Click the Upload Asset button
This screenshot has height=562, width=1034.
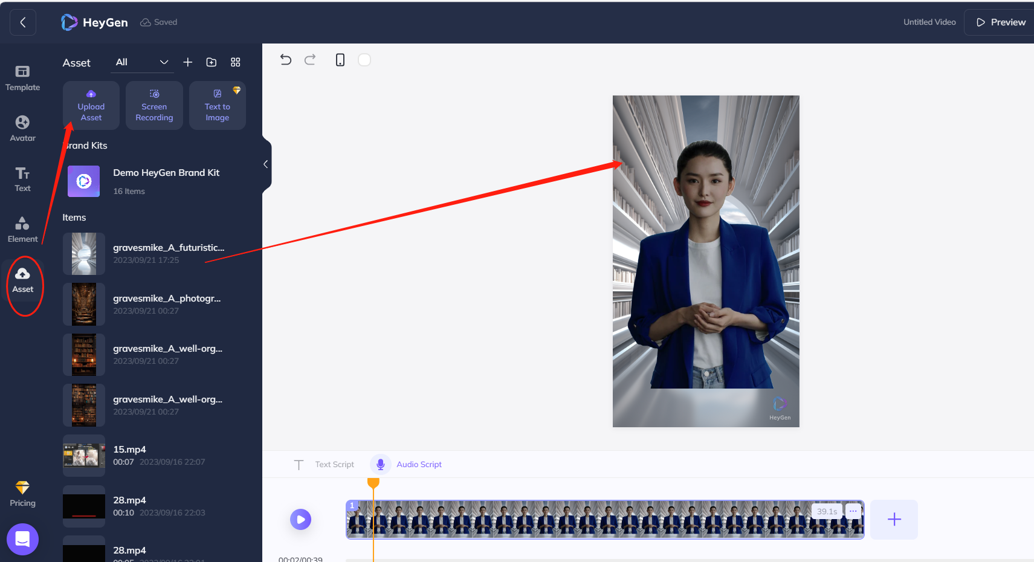pos(91,105)
